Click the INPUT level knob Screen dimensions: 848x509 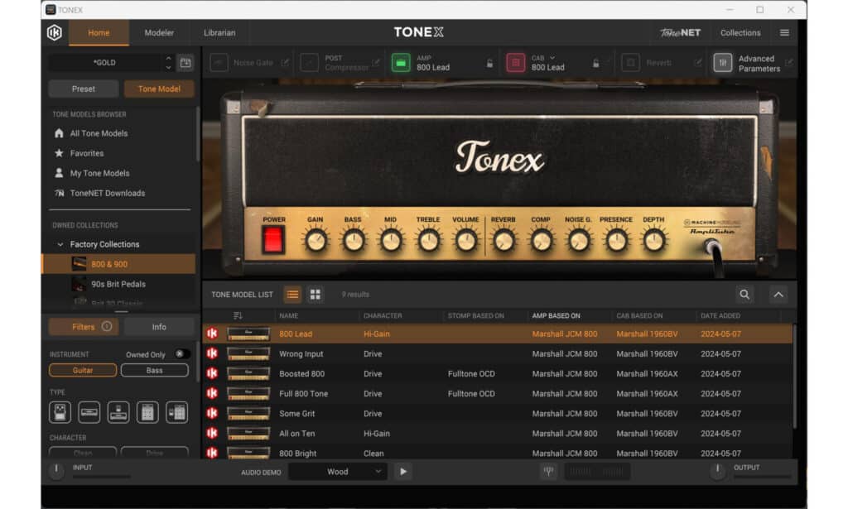tap(56, 470)
